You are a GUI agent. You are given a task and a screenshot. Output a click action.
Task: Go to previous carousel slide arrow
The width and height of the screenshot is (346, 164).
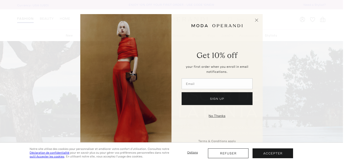coord(8,115)
